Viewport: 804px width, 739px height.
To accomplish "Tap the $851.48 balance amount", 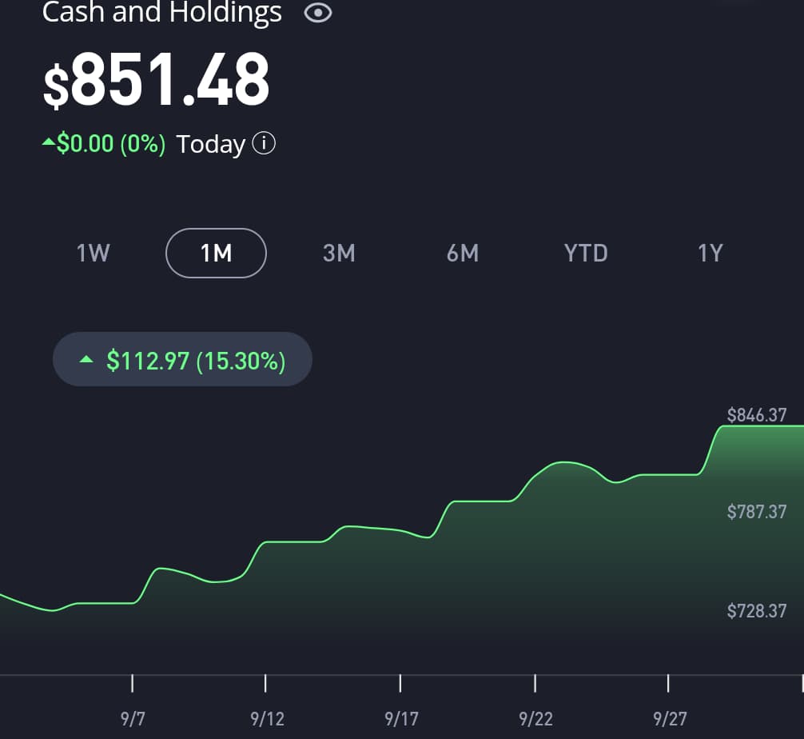I will point(157,82).
